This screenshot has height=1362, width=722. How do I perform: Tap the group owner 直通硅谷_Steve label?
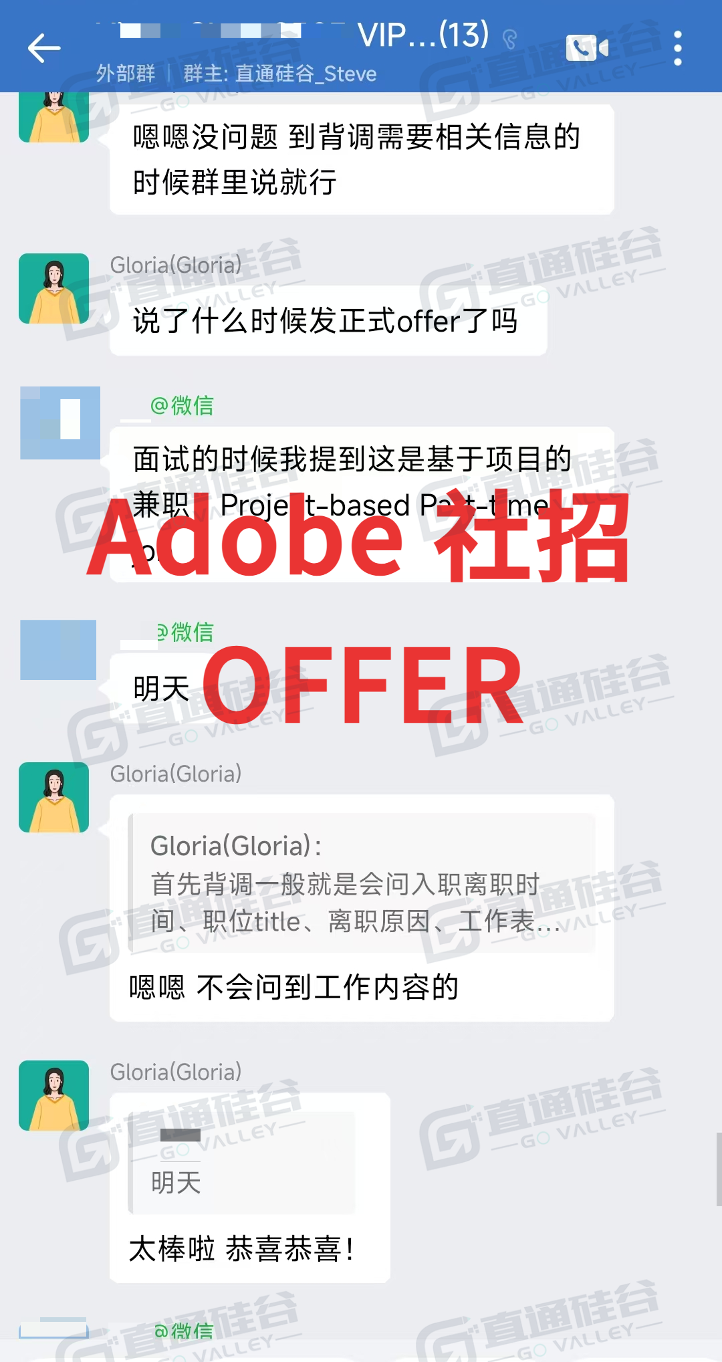tap(280, 74)
